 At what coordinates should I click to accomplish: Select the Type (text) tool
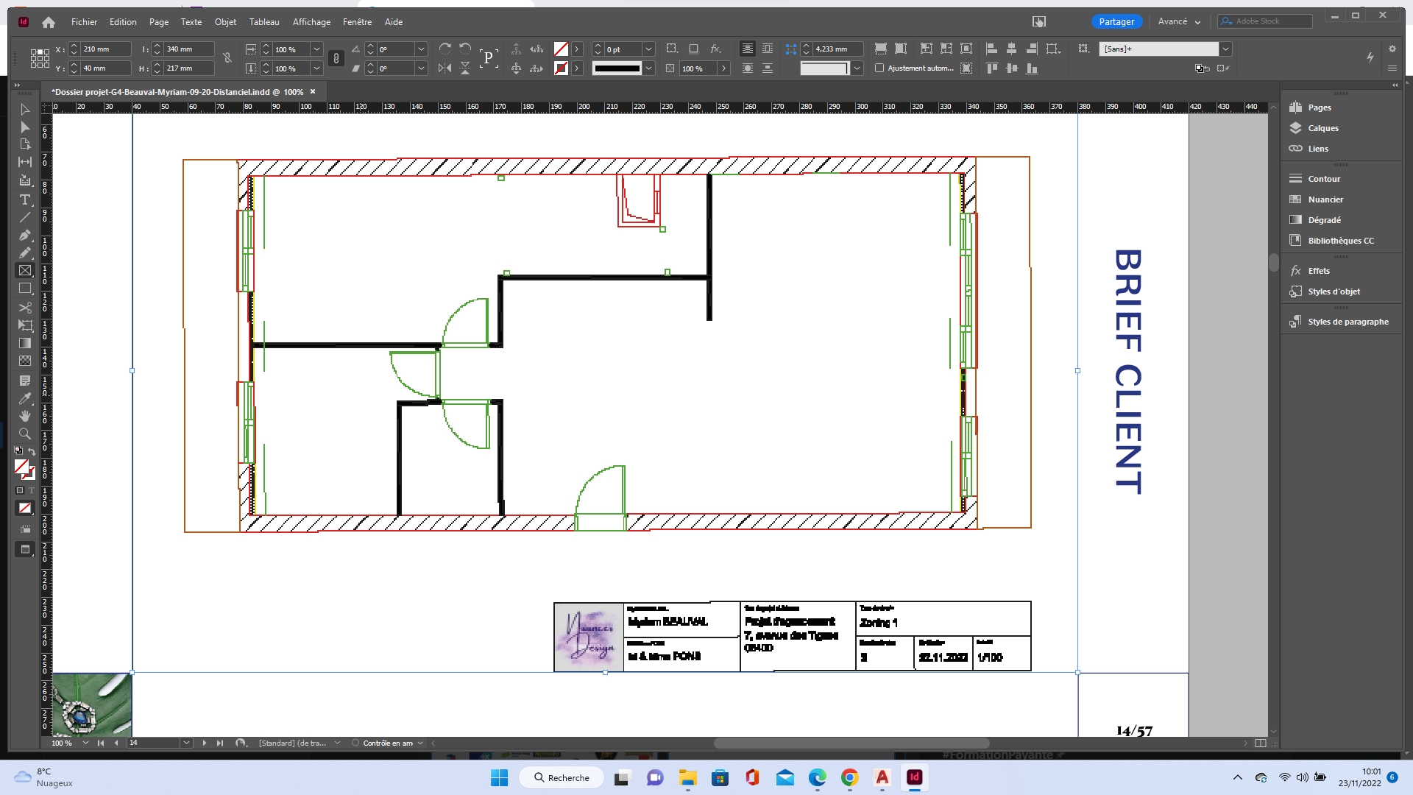[x=25, y=200]
